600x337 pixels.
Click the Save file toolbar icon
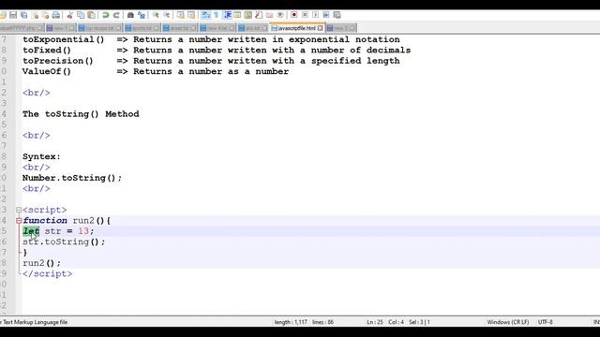click(13, 15)
